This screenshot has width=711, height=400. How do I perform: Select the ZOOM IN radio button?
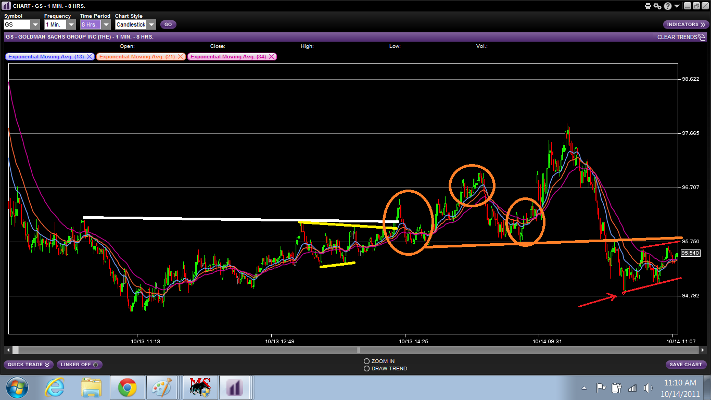pyautogui.click(x=366, y=361)
